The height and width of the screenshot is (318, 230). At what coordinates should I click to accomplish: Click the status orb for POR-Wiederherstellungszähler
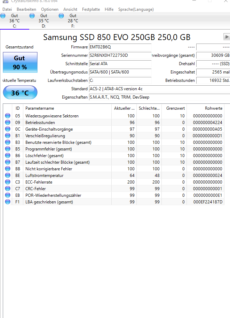coord(8,195)
